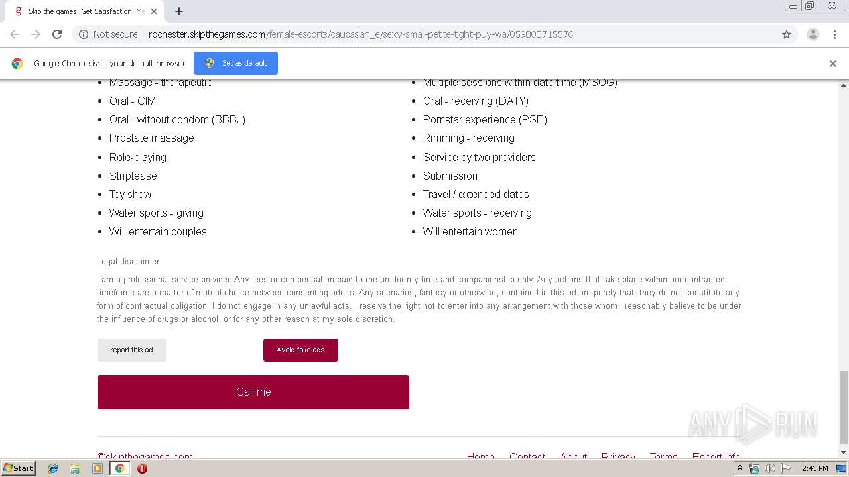Click the Will entertain couples list item
The image size is (849, 477).
point(158,231)
